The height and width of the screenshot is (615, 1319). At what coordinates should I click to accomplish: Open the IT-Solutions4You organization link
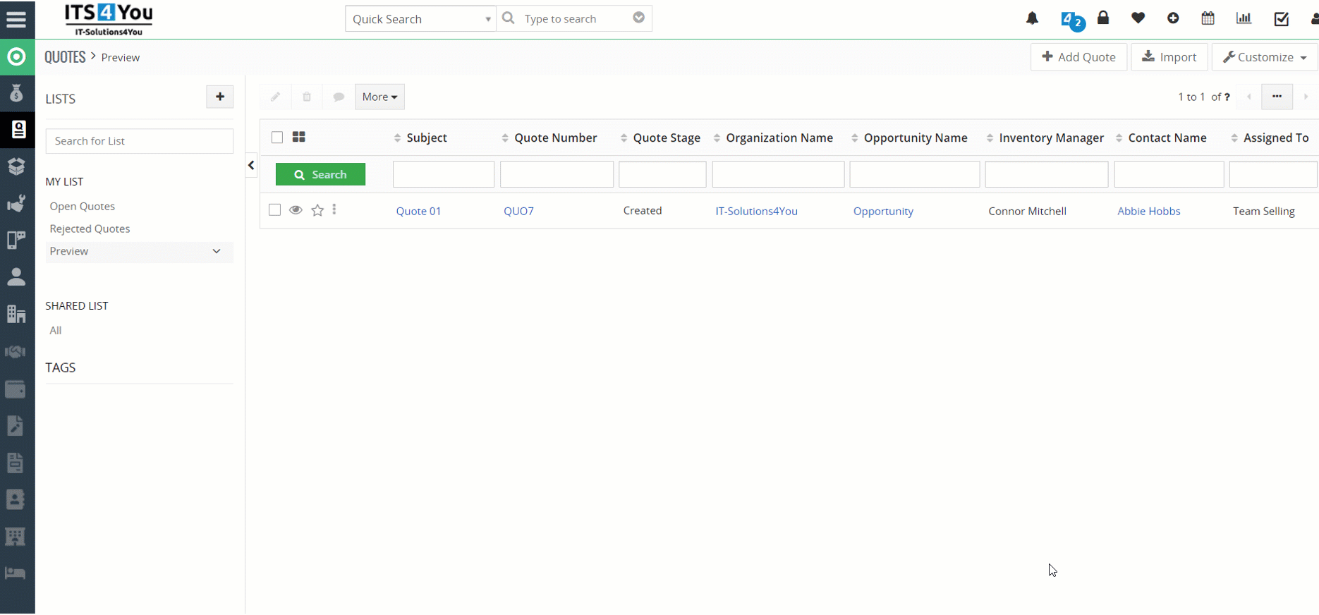(756, 211)
